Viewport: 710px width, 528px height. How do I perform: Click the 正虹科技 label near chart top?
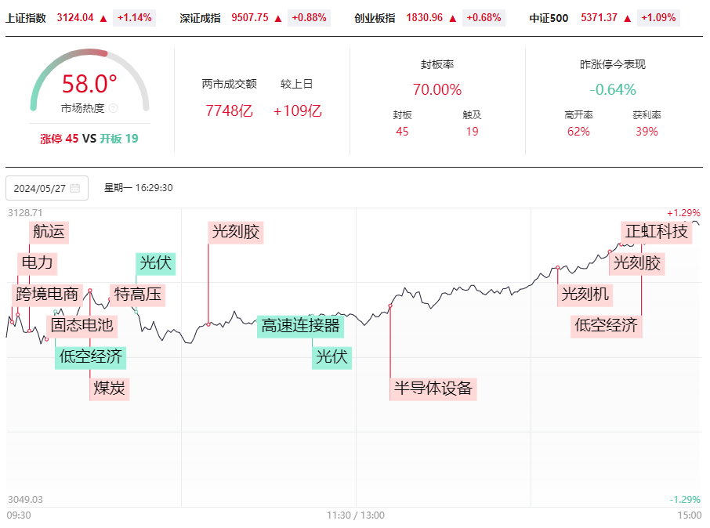click(656, 232)
